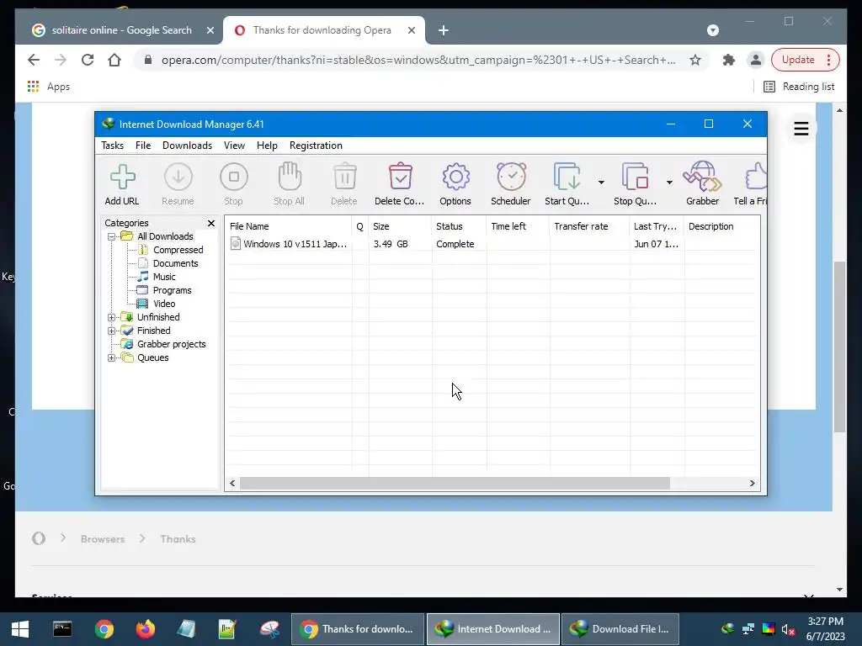Open Windows Start menu
Screen dimensions: 862x646
click(x=20, y=629)
